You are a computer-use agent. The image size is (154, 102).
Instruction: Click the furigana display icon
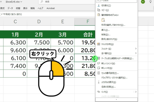(x=99, y=82)
